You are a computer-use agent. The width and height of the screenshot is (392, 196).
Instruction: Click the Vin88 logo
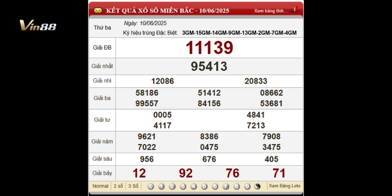[38, 25]
